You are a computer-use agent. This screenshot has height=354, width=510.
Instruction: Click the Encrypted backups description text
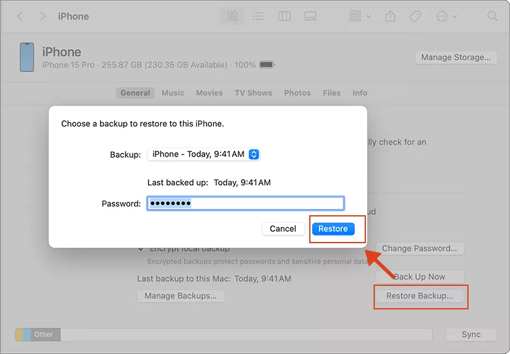pos(257,262)
